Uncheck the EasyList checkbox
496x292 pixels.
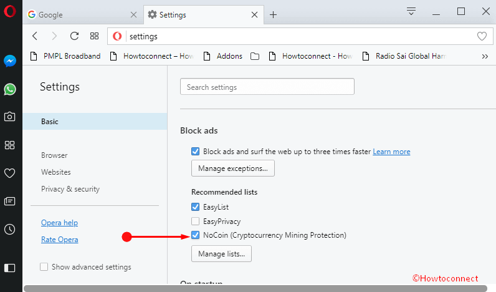[x=195, y=207]
